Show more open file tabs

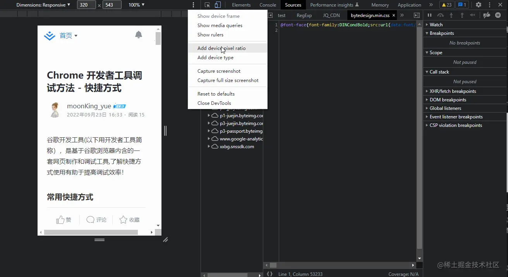[x=402, y=15]
